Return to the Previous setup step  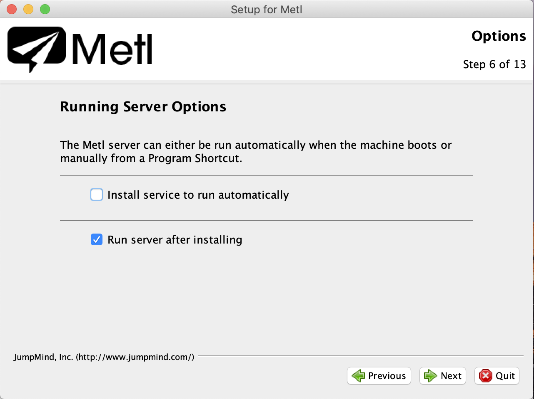tap(379, 376)
